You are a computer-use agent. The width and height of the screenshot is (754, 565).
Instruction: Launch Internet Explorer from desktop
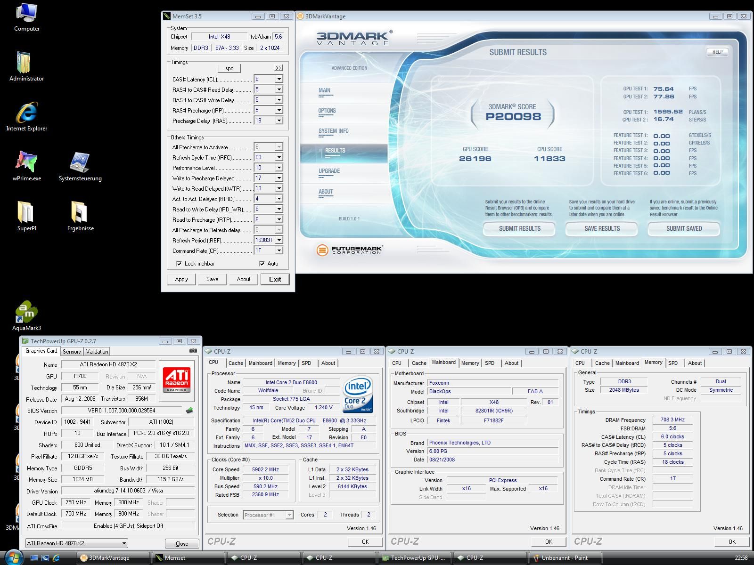[x=26, y=116]
